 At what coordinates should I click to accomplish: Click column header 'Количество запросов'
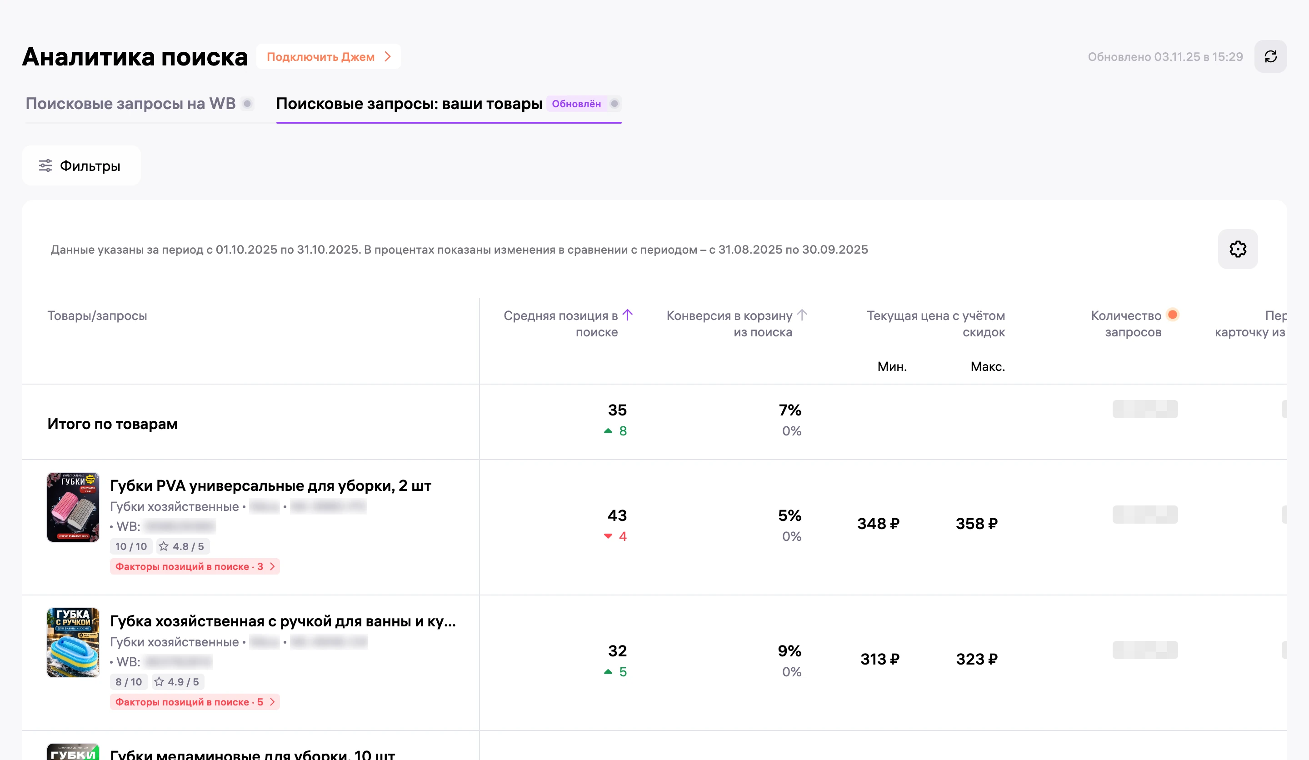click(1126, 324)
